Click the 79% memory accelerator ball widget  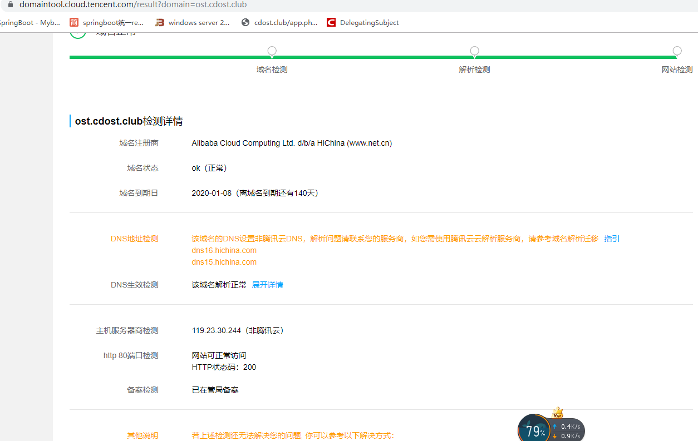pyautogui.click(x=534, y=429)
